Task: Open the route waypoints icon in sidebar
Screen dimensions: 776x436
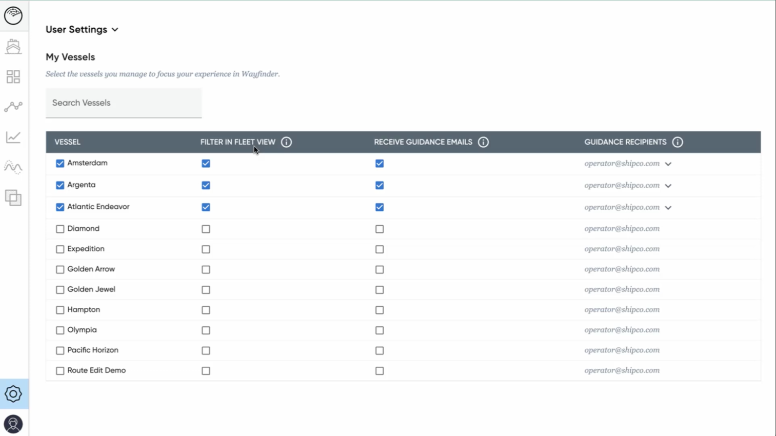Action: click(x=13, y=107)
